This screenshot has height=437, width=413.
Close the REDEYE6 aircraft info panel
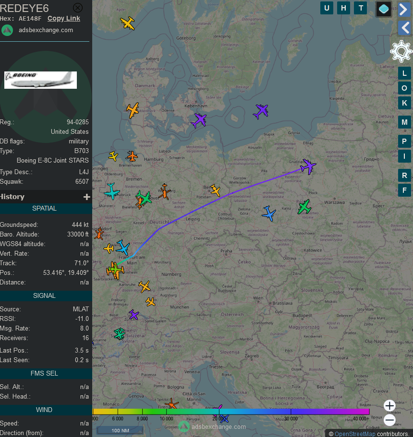[x=78, y=8]
